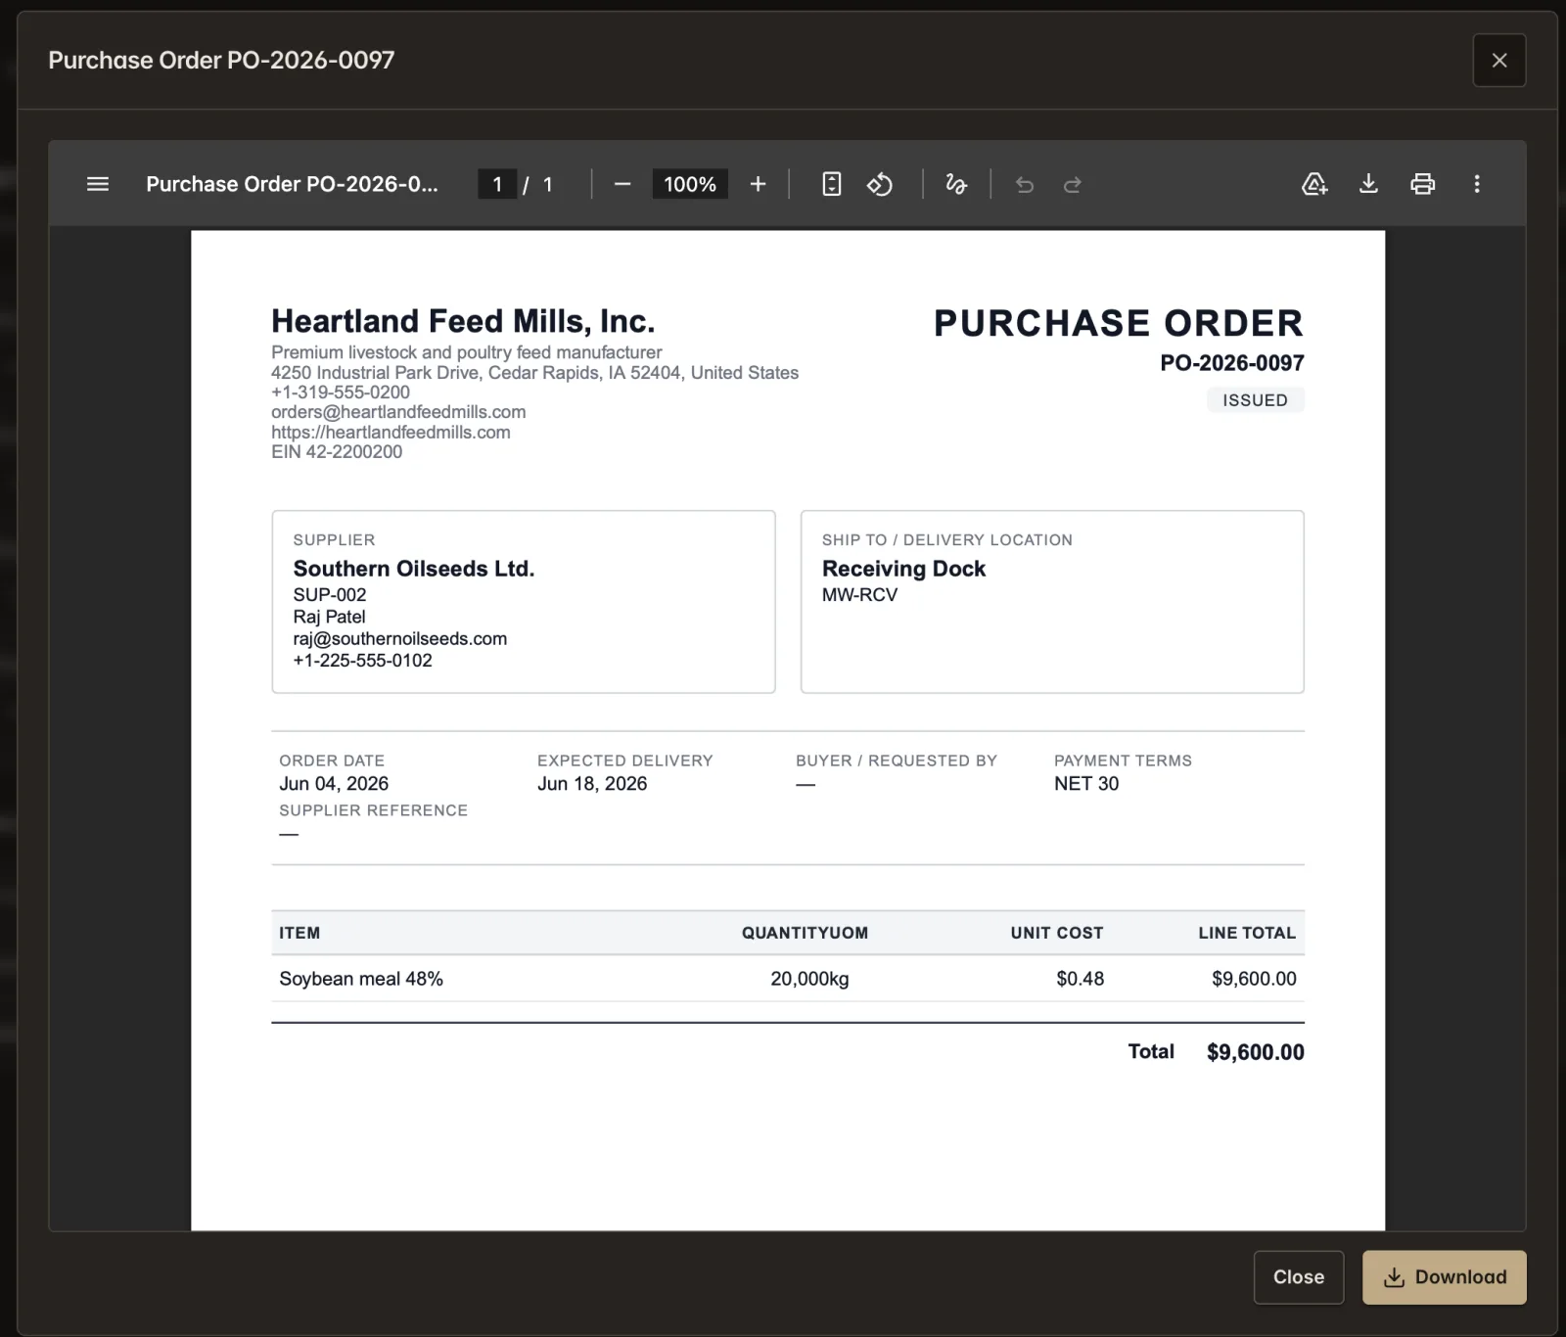The image size is (1566, 1337).
Task: Click the EIN 42-2200200 text
Action: pyautogui.click(x=337, y=452)
